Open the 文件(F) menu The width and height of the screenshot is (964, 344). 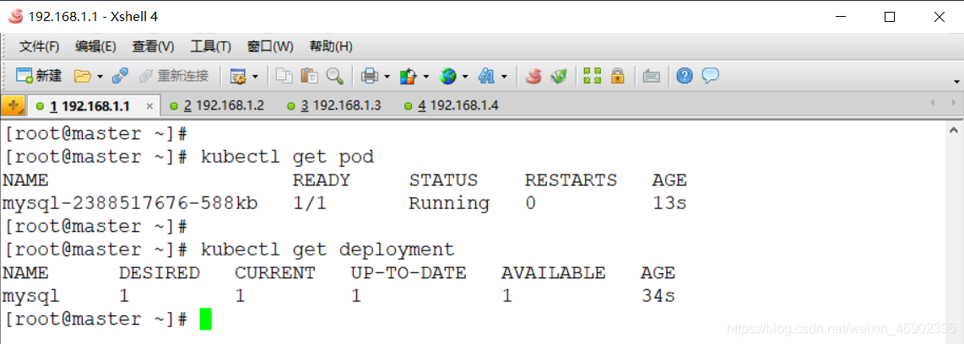[40, 46]
